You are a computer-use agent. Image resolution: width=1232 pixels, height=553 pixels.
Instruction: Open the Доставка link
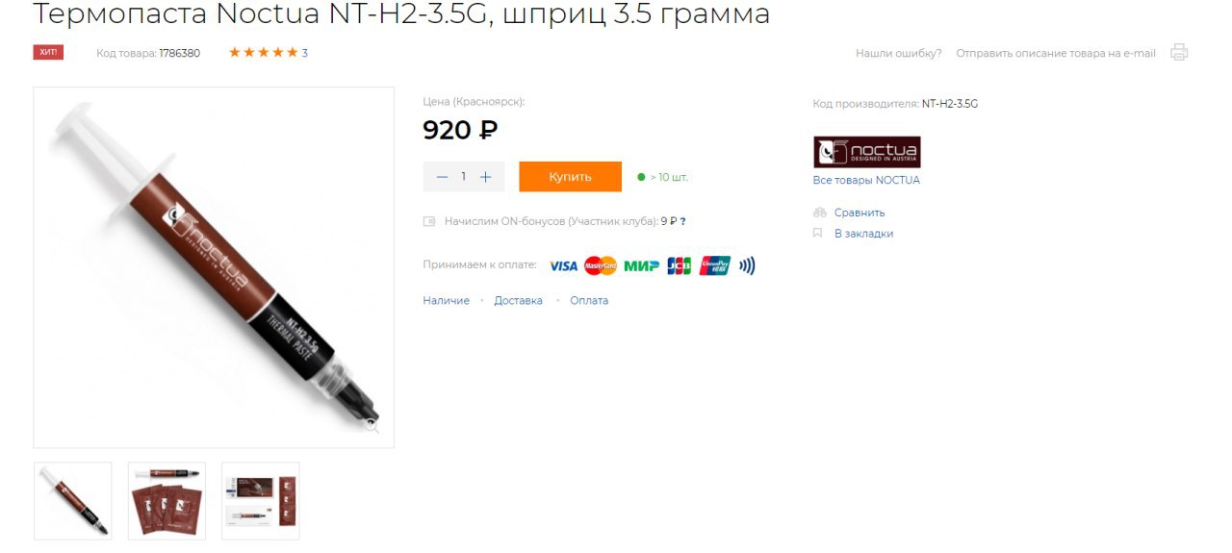(x=518, y=300)
